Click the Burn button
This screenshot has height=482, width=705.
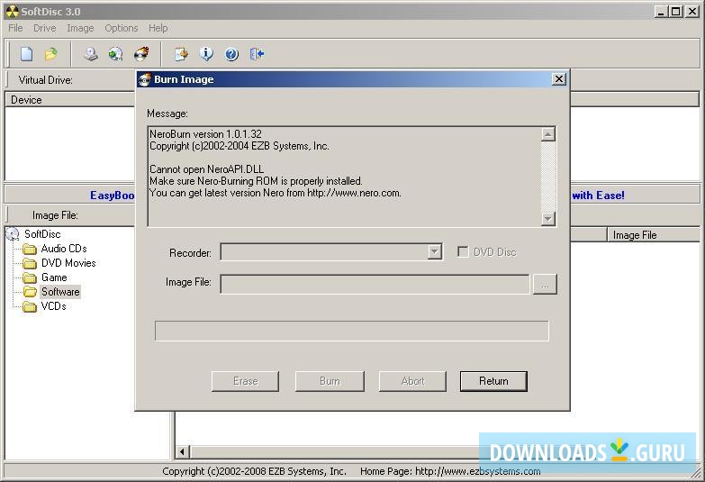click(x=330, y=381)
